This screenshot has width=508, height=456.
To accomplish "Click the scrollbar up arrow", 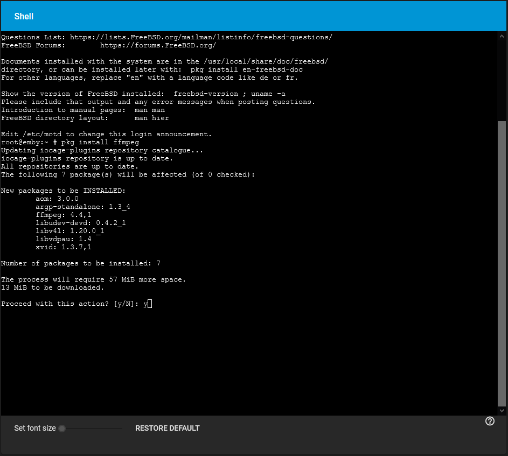I will (502, 36).
